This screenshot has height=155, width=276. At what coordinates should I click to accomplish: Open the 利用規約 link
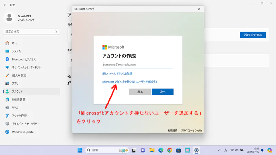172,131
